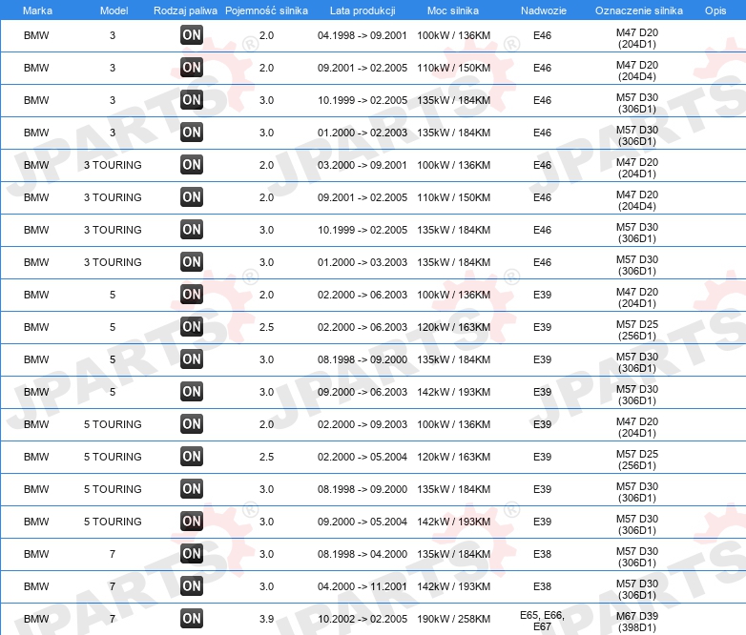This screenshot has height=635, width=746.
Task: Select the Rodzaj paliwa column header
Action: click(x=185, y=10)
